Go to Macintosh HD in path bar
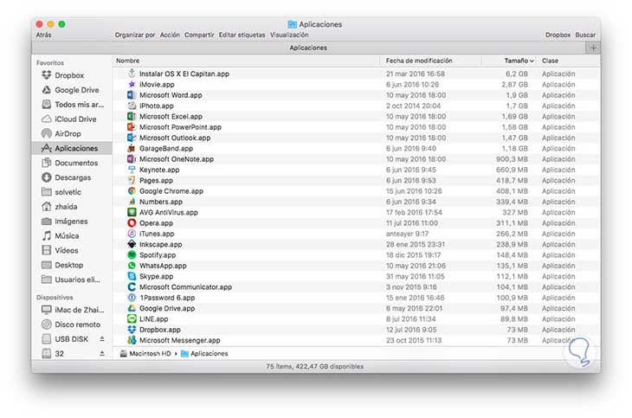The height and width of the screenshot is (418, 632). tap(145, 353)
